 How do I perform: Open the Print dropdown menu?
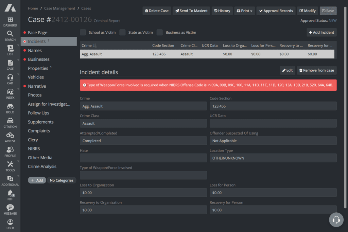point(244,11)
